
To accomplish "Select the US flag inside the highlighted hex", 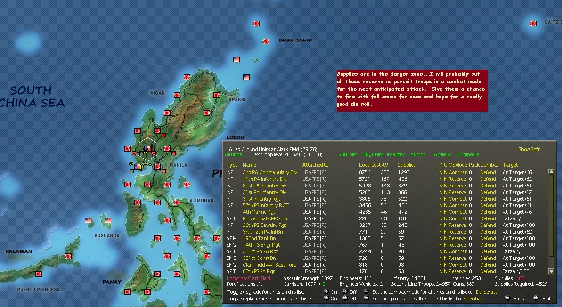I will click(147, 149).
